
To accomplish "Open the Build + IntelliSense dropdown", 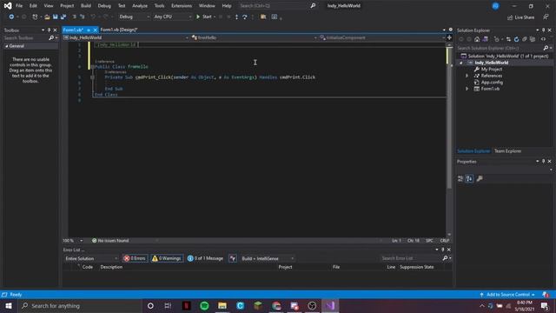I will (x=268, y=258).
